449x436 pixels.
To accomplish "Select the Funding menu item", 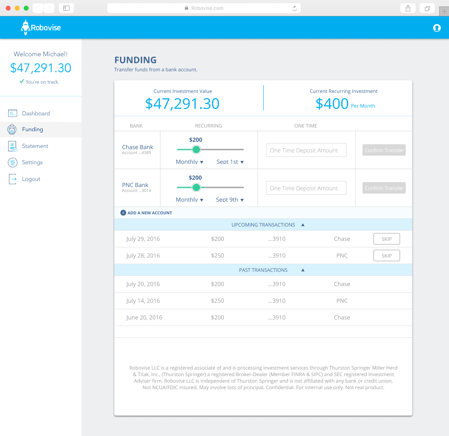I will (x=41, y=130).
